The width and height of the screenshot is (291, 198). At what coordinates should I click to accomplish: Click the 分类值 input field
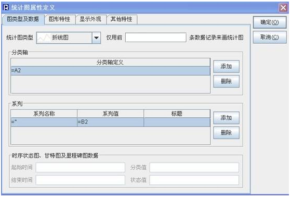(194, 167)
